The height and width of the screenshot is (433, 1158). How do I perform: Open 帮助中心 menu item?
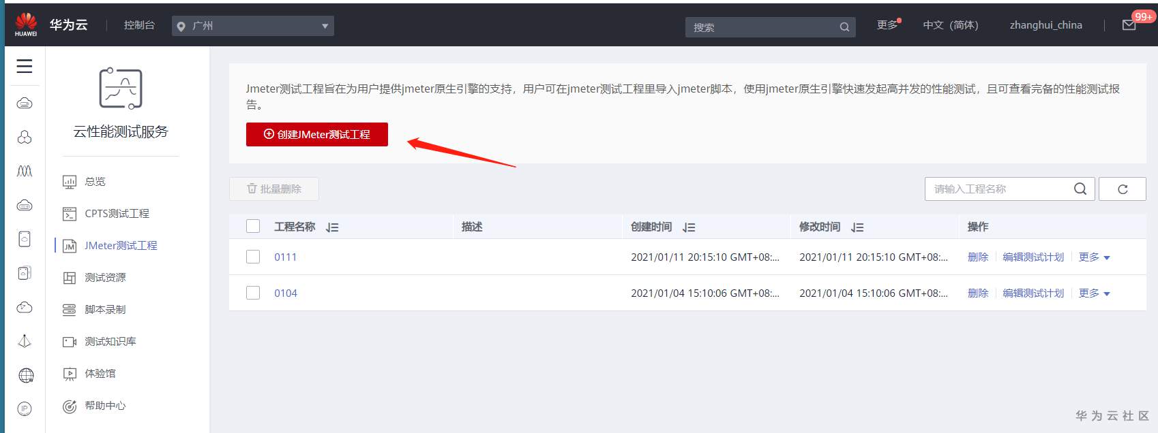pos(105,406)
